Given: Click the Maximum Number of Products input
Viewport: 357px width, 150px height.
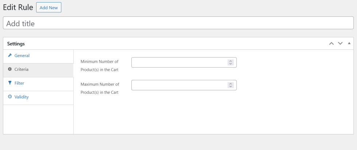Looking at the screenshot, I should click(x=179, y=85).
